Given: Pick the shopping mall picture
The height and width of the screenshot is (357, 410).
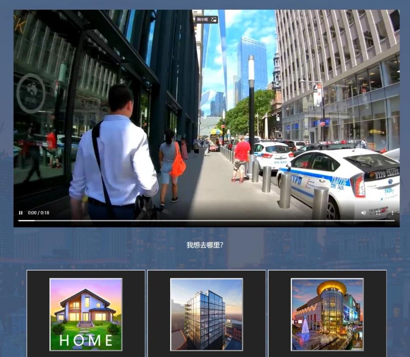Looking at the screenshot, I should [327, 314].
